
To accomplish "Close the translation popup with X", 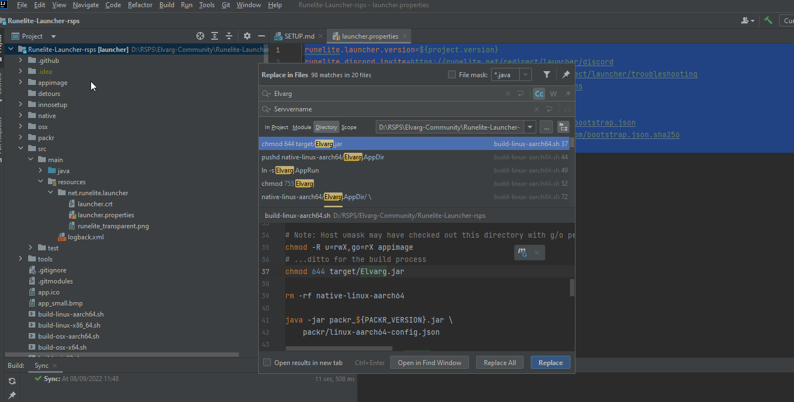I will (536, 253).
